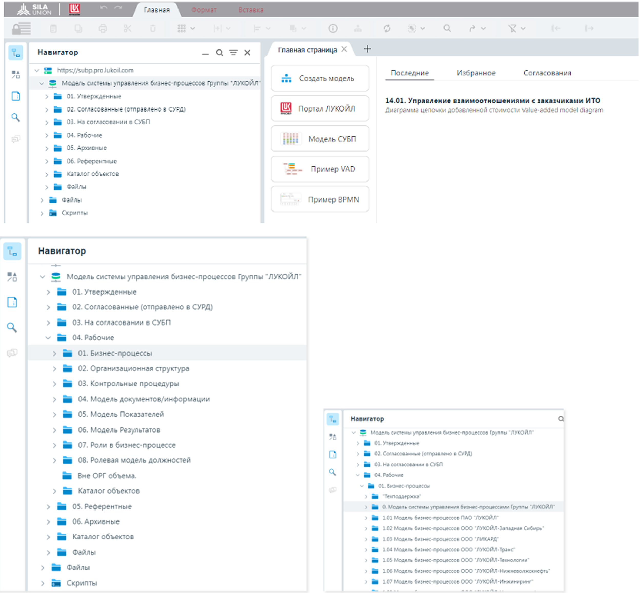This screenshot has height=593, width=641.
Task: Click the Создать модель button
Action: point(320,78)
